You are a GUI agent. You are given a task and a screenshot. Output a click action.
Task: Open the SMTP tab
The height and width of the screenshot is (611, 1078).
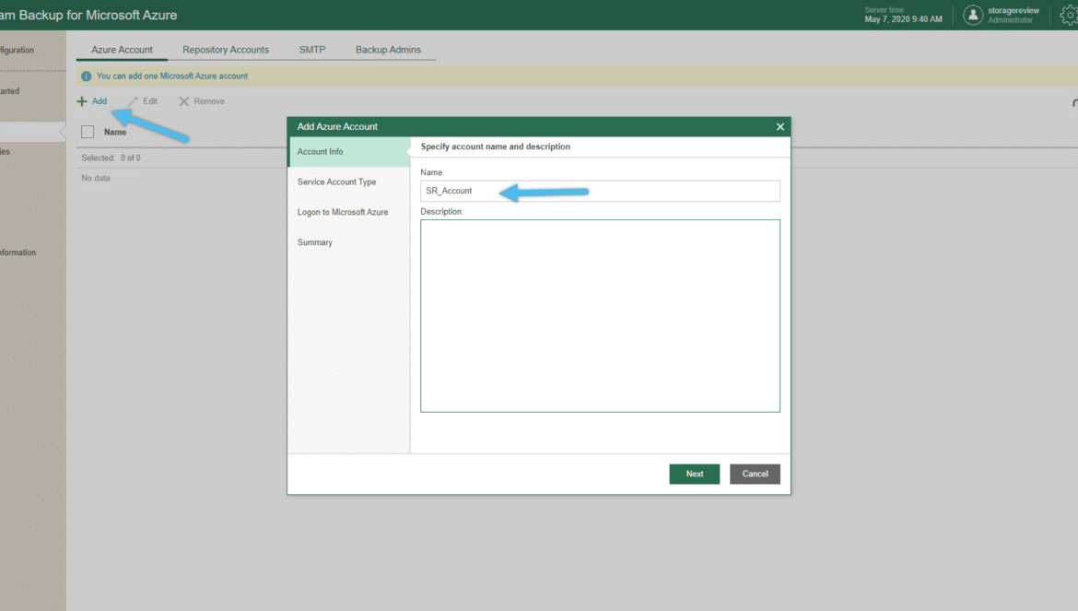click(x=312, y=50)
